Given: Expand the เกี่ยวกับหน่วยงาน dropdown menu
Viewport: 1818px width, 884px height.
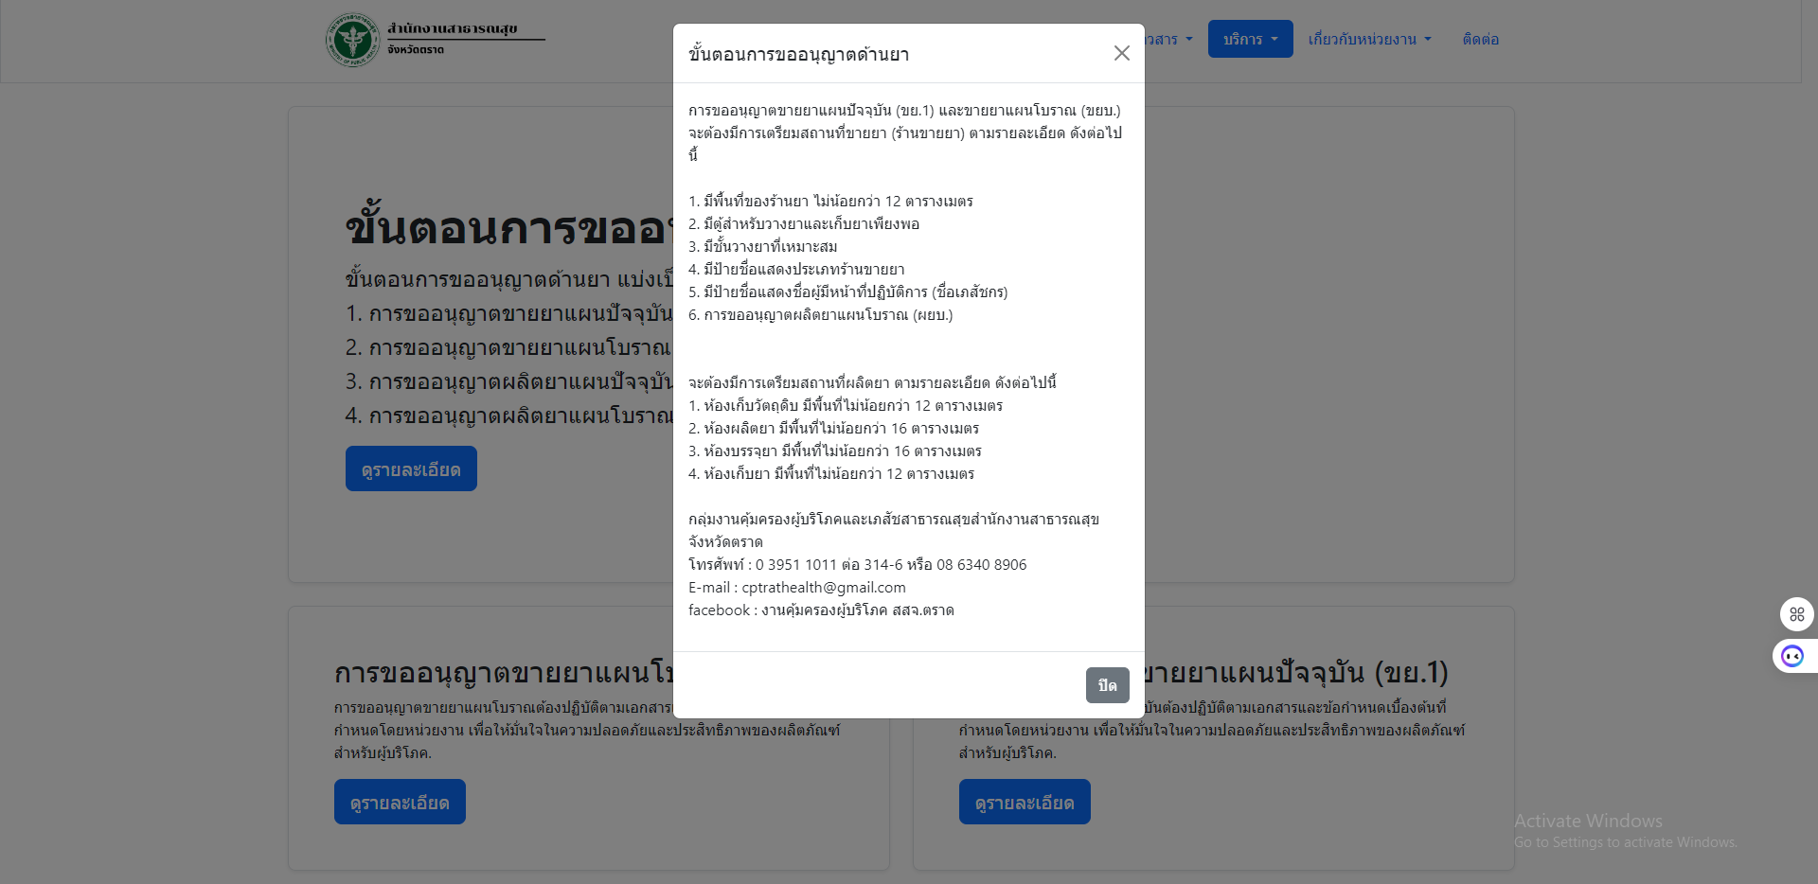Looking at the screenshot, I should 1369,40.
